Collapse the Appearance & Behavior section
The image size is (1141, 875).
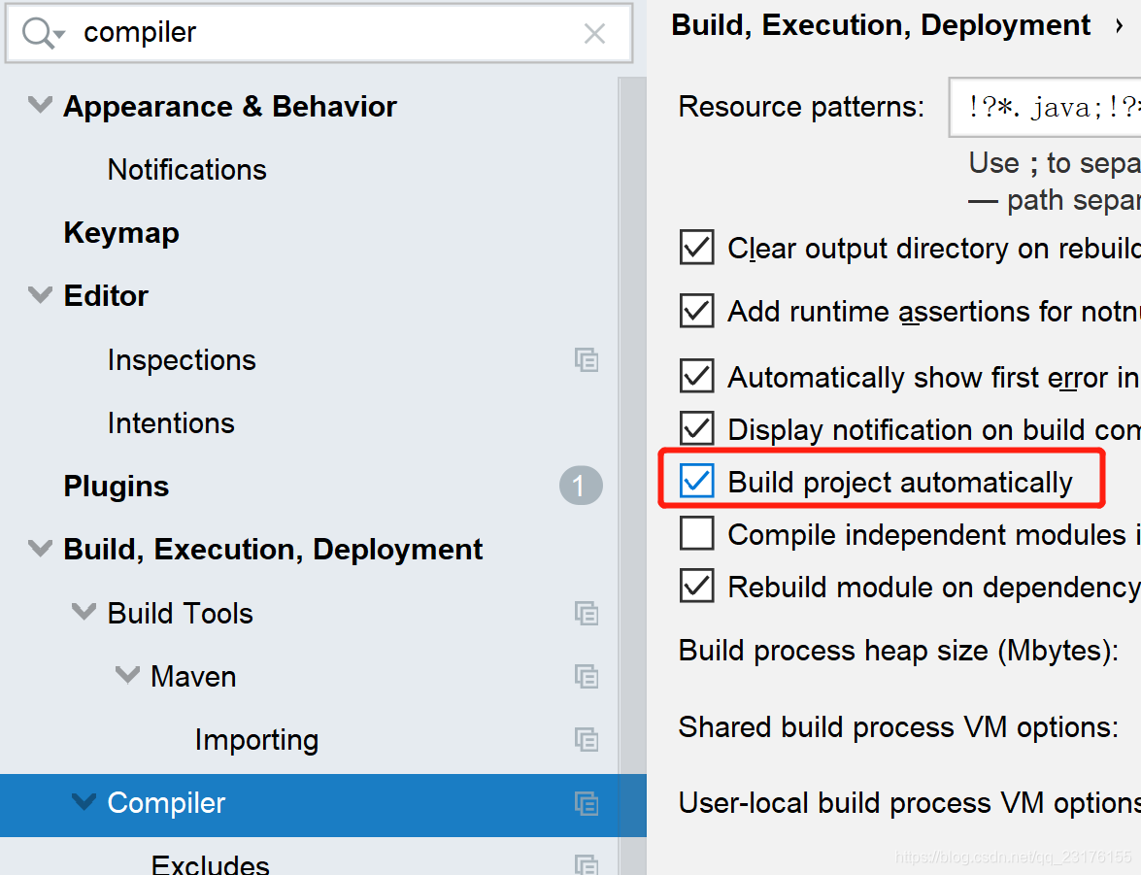tap(40, 106)
